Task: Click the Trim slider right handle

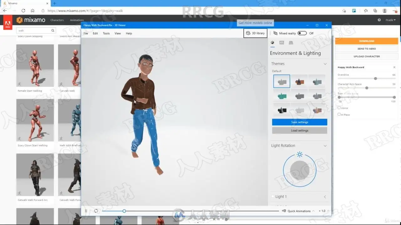Action: (x=394, y=97)
